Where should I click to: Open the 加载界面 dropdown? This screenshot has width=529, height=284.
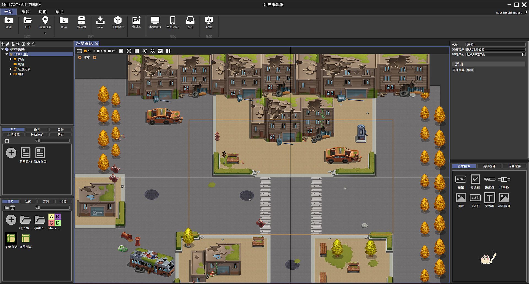[x=524, y=54]
